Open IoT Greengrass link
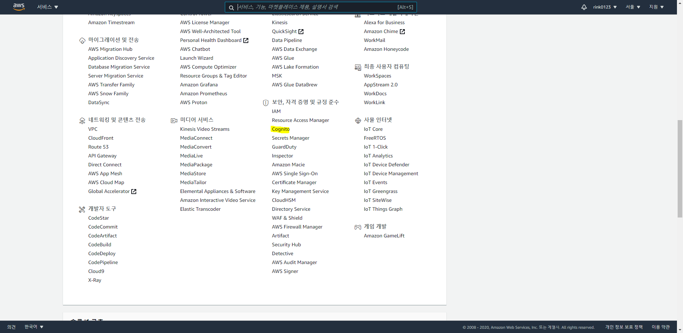 (x=381, y=192)
